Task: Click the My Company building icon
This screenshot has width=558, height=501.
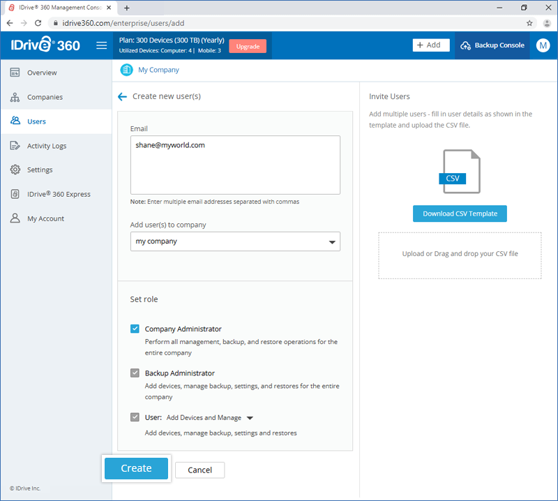Action: (x=126, y=70)
